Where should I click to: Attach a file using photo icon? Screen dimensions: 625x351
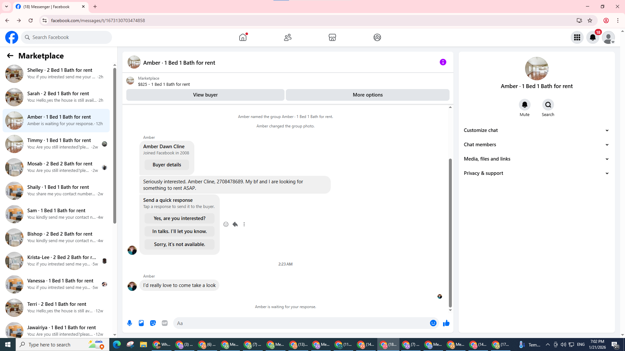[x=141, y=323]
